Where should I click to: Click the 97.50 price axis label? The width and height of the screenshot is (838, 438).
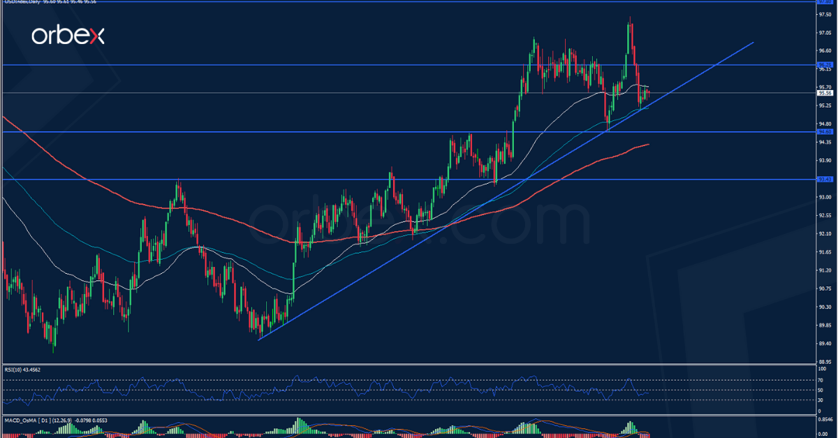pos(825,16)
